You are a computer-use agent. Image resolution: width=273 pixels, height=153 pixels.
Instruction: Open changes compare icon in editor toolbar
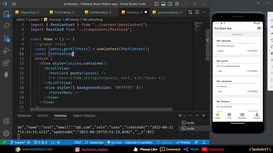190,12
